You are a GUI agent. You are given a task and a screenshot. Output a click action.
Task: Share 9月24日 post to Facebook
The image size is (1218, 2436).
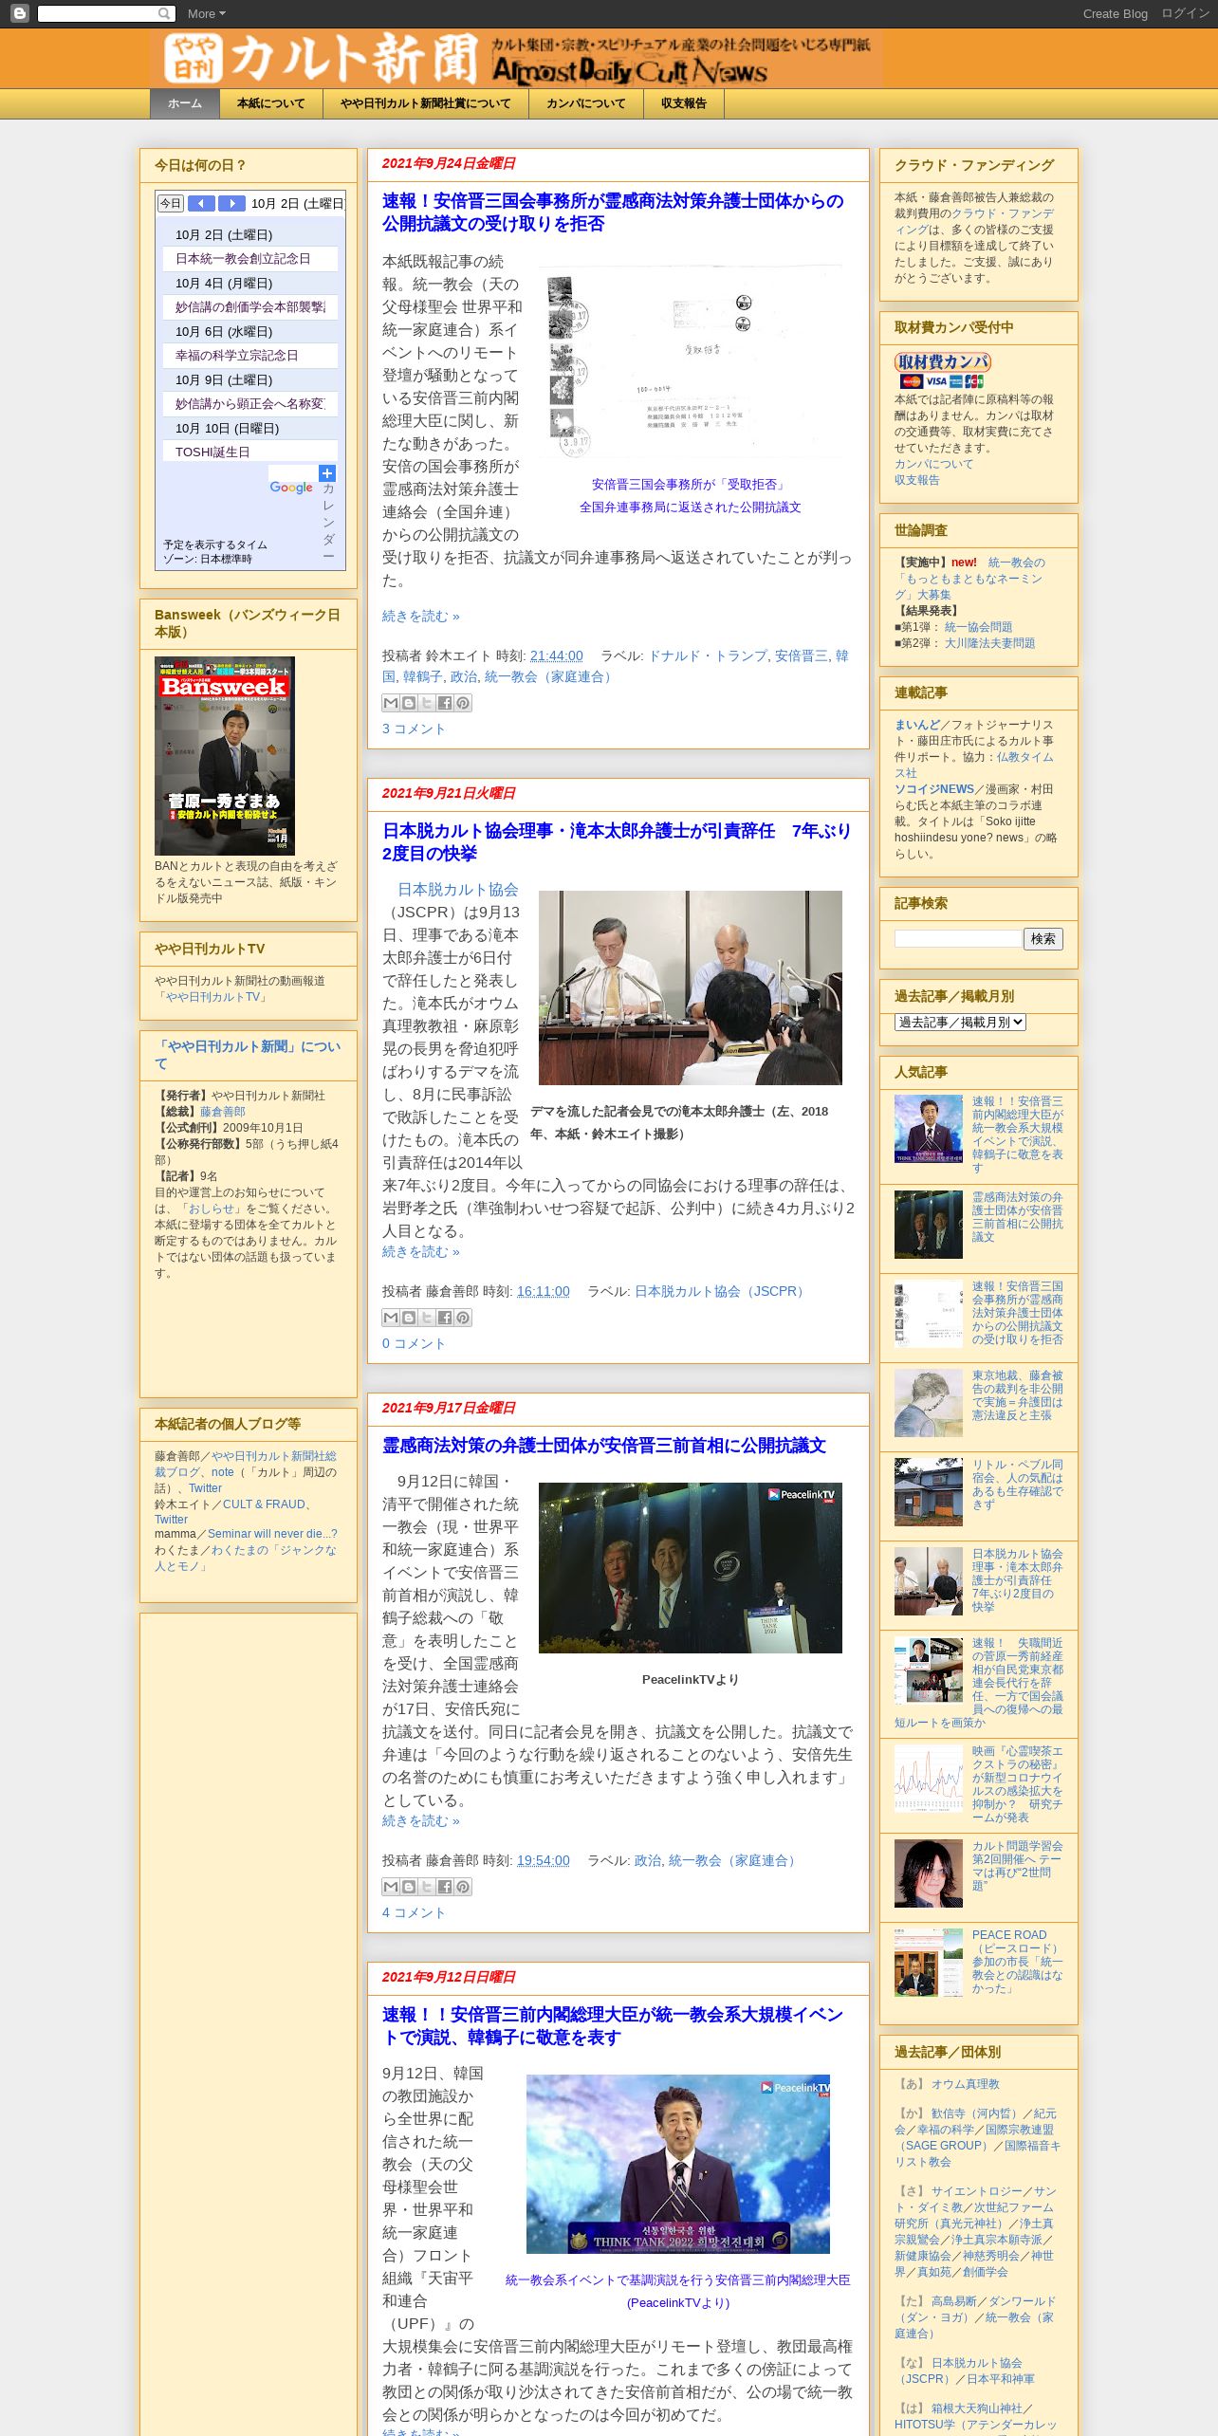coord(444,703)
